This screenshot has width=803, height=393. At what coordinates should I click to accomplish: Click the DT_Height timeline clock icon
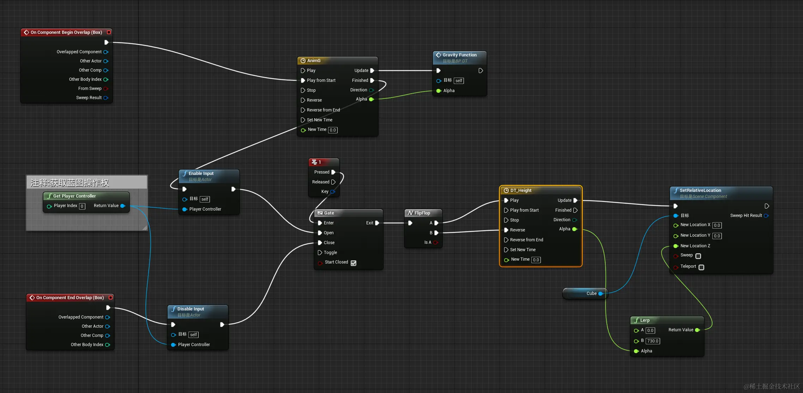[506, 191]
